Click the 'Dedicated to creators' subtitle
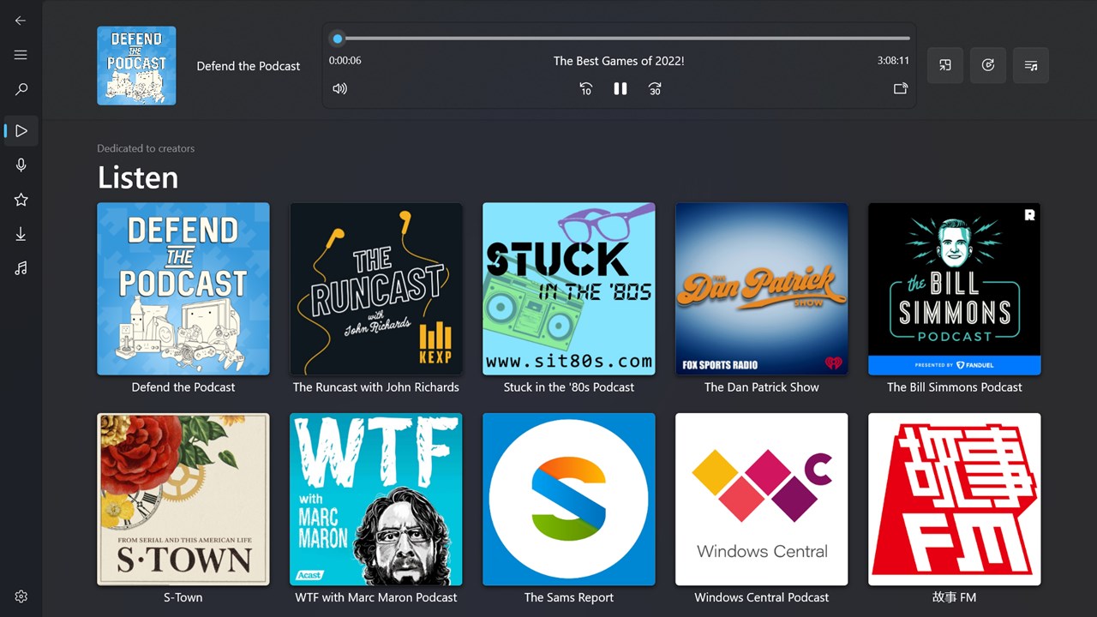Viewport: 1097px width, 617px height. (x=146, y=148)
